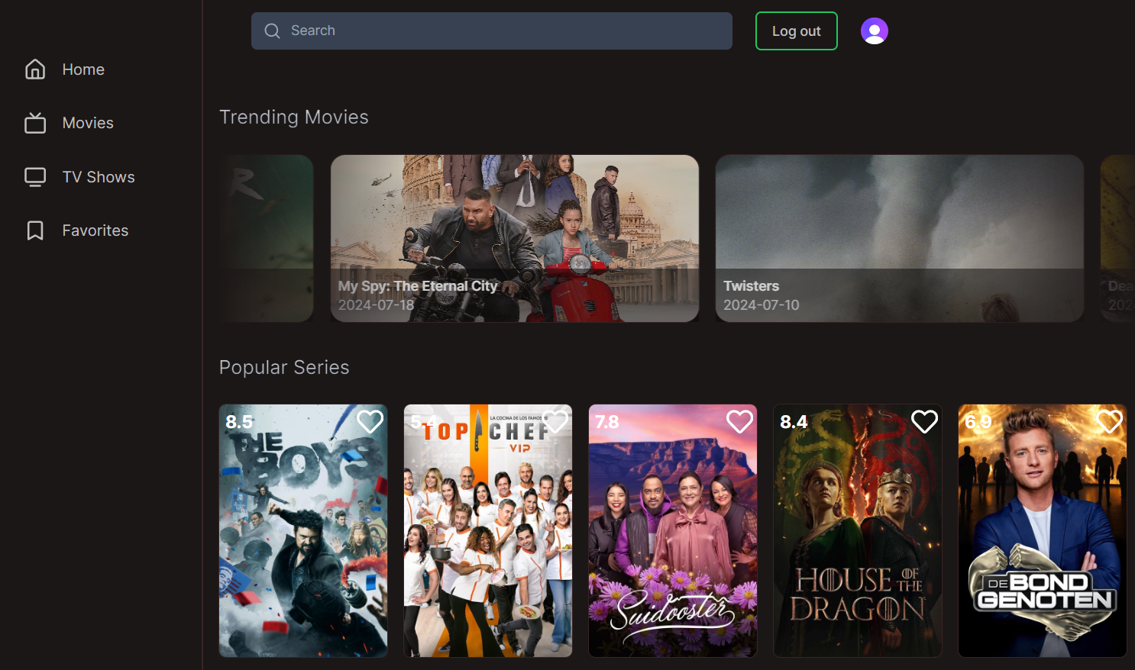
Task: Click the search magnifier icon
Action: pyautogui.click(x=273, y=31)
